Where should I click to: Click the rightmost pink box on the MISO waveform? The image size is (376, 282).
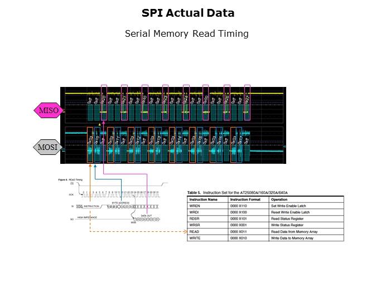click(247, 103)
